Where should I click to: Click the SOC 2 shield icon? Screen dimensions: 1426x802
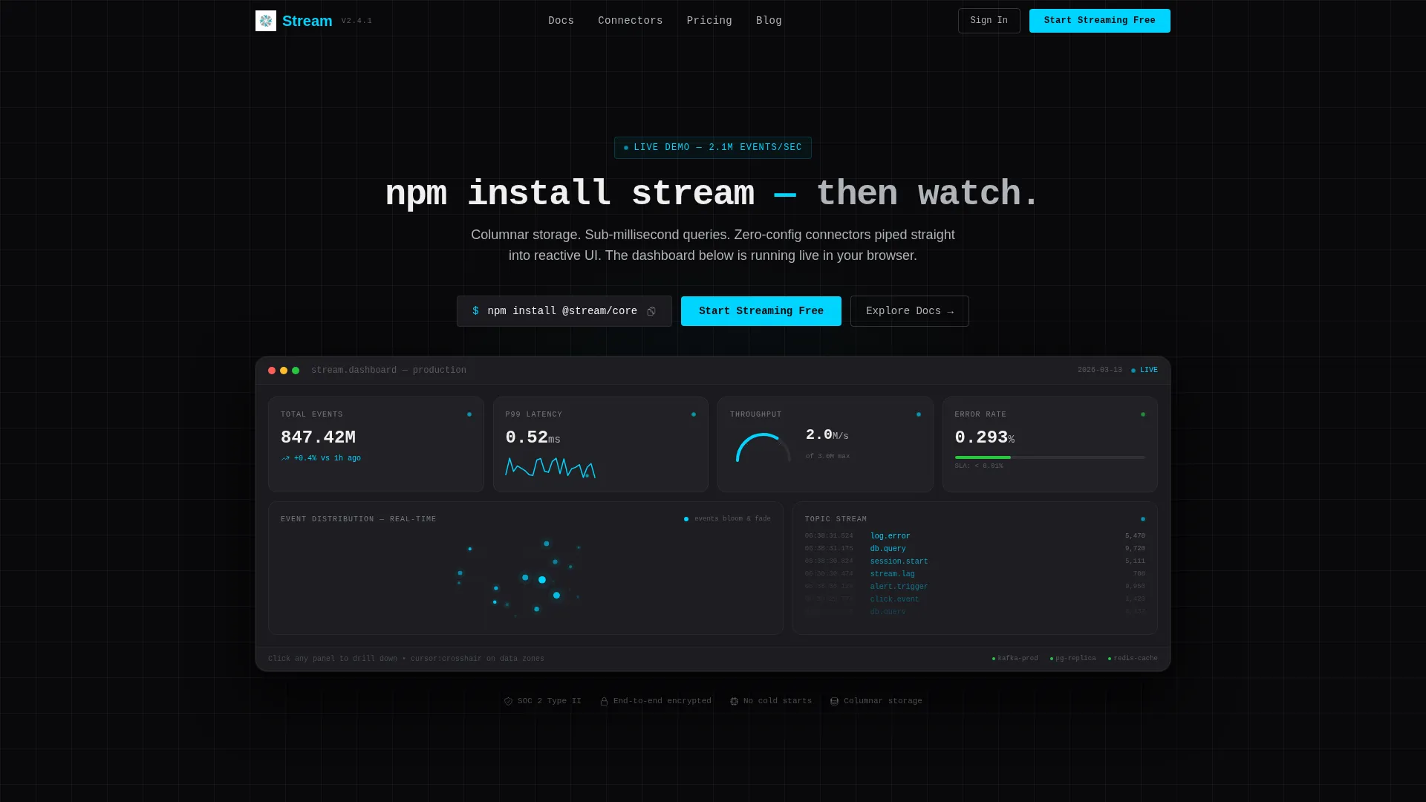(508, 701)
